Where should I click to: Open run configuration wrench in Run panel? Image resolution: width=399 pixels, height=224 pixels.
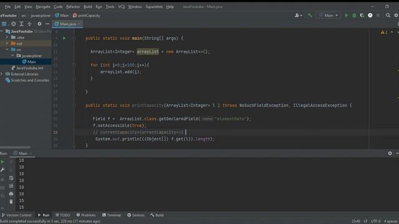point(2,170)
